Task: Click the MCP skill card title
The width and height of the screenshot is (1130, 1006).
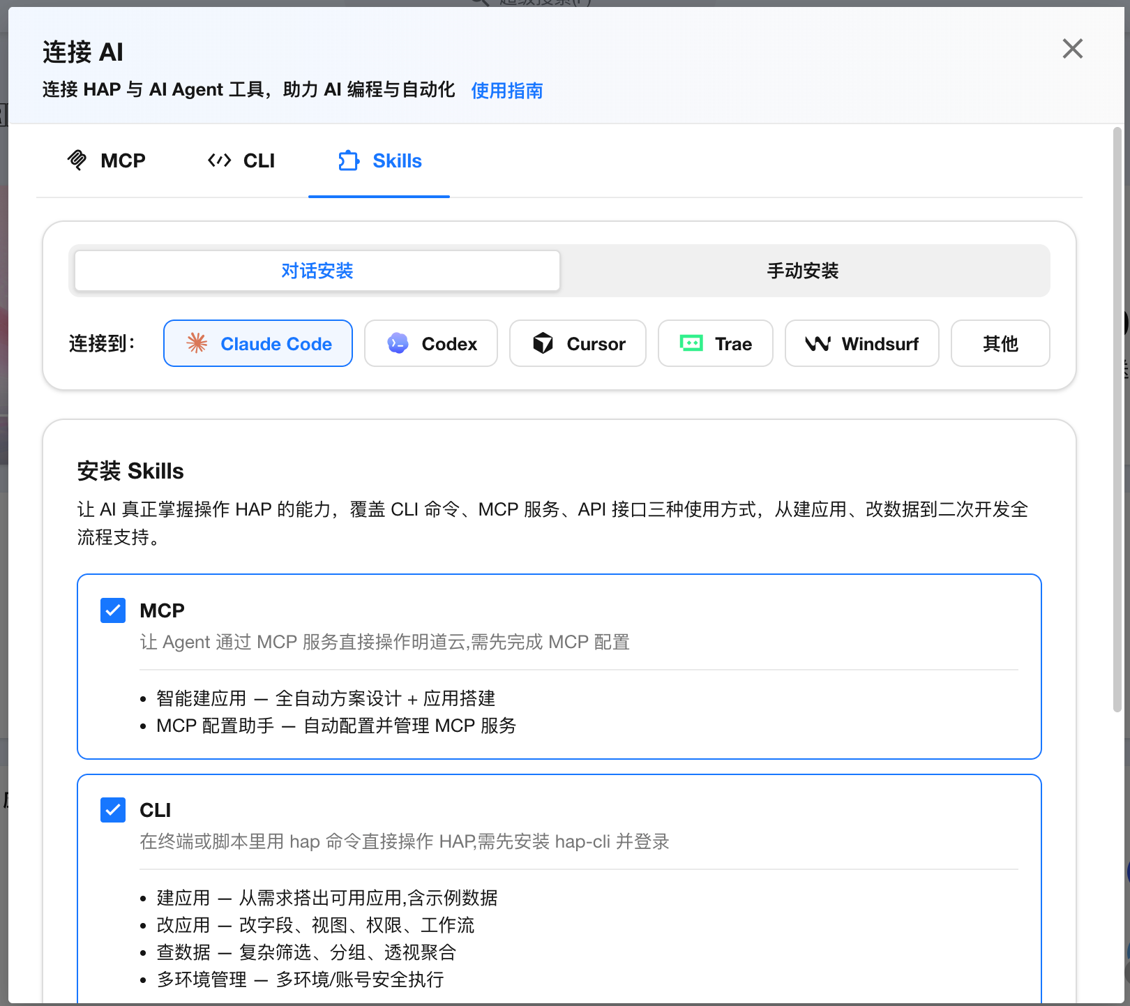Action: pyautogui.click(x=163, y=610)
